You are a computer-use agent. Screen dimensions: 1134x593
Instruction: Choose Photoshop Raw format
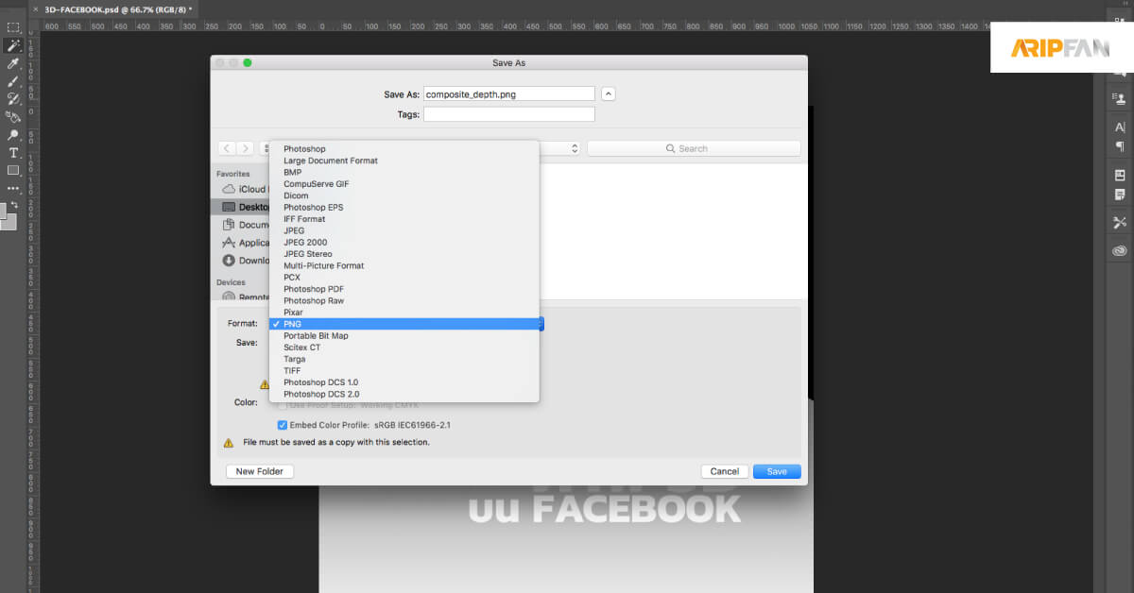coord(404,300)
